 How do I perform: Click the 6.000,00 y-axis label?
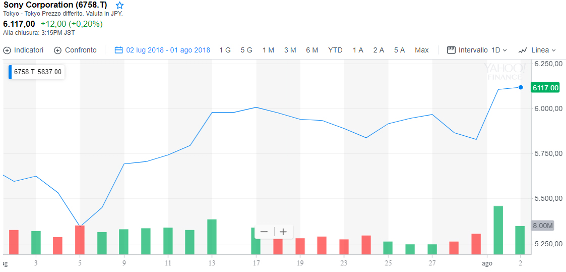tap(548, 108)
